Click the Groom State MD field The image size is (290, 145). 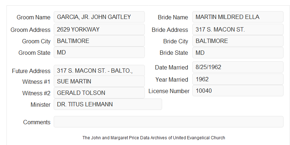(x=99, y=52)
